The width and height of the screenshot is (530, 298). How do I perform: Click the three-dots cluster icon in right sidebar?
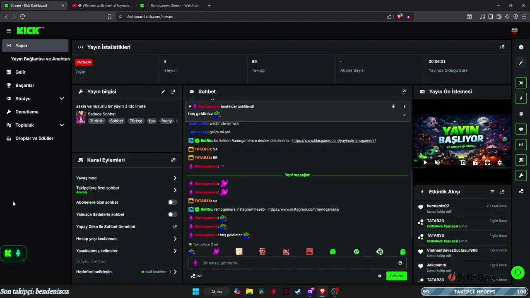(x=521, y=190)
